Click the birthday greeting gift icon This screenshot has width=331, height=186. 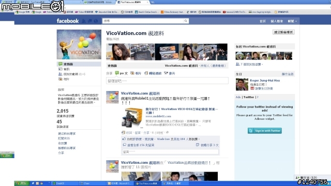(x=252, y=88)
